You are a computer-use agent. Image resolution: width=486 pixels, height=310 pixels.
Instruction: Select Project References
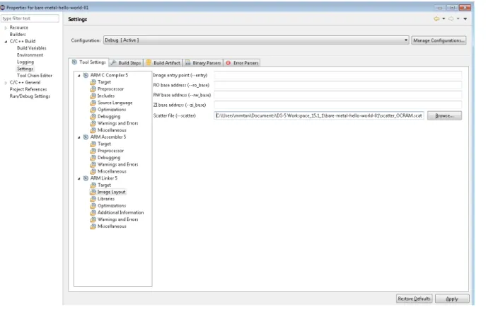[28, 89]
